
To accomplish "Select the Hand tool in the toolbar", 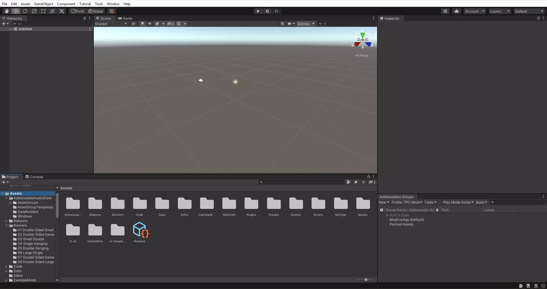I will click(x=7, y=11).
